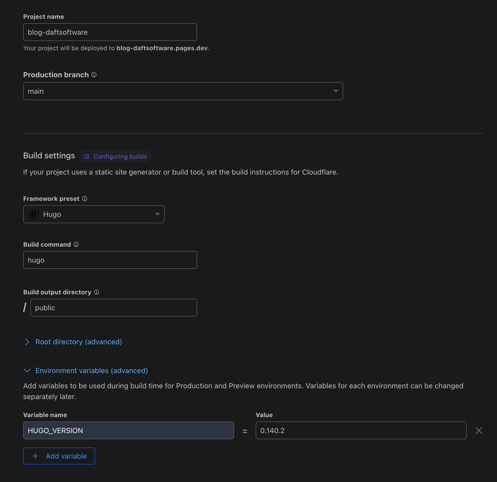Viewport: 497px width, 482px height.
Task: Click the Framework preset info icon
Action: pyautogui.click(x=84, y=199)
